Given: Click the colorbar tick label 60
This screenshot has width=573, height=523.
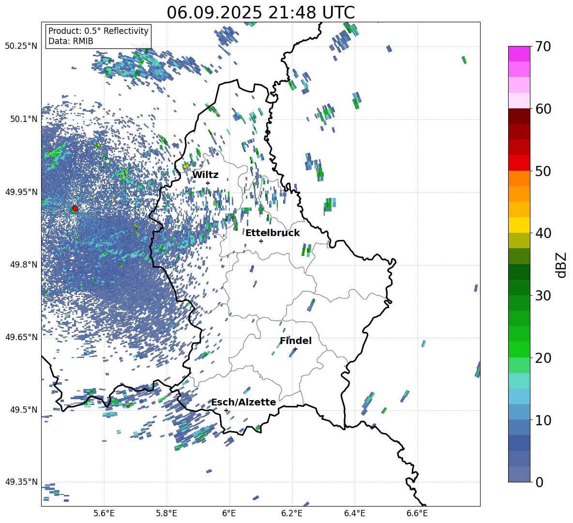Looking at the screenshot, I should click(x=543, y=109).
